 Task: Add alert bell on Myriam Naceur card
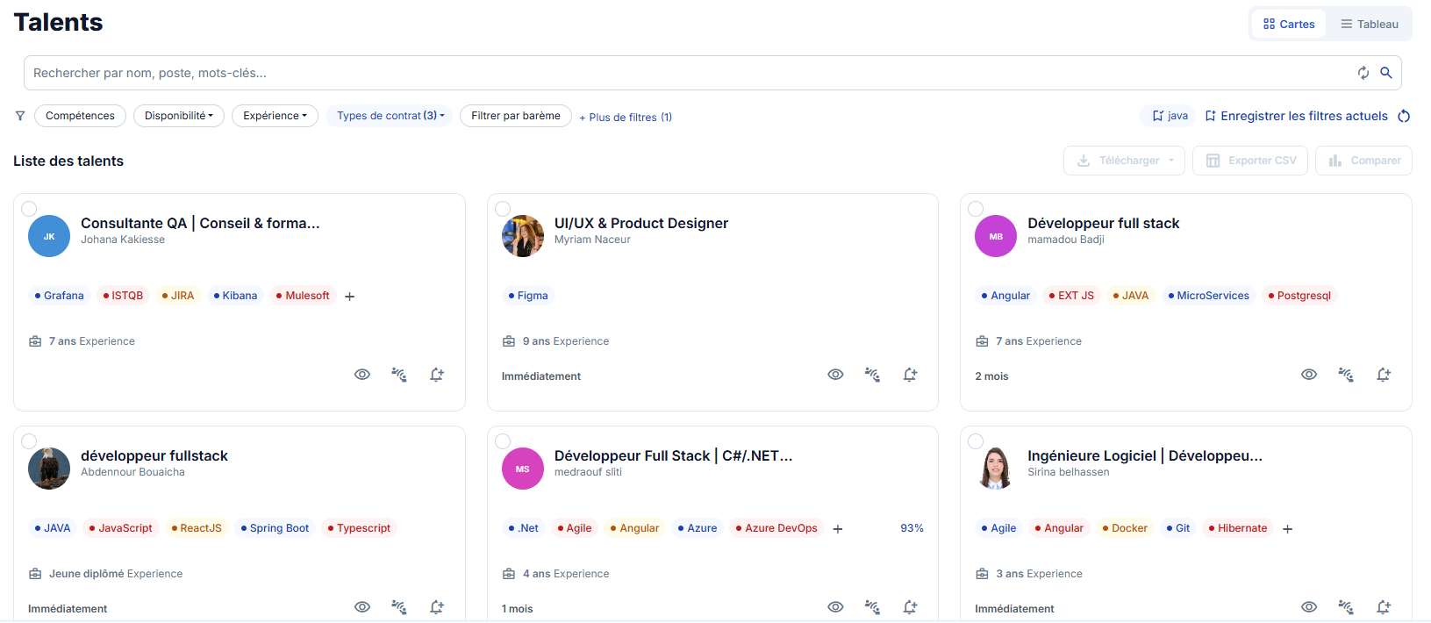pyautogui.click(x=911, y=375)
